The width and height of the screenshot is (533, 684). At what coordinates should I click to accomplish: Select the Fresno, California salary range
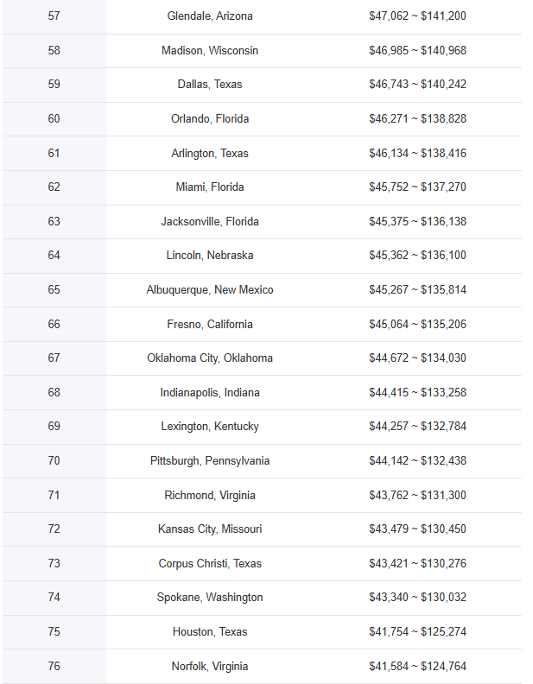click(x=417, y=325)
